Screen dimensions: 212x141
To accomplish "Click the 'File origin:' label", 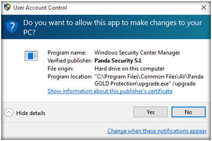I will pyautogui.click(x=60, y=69).
